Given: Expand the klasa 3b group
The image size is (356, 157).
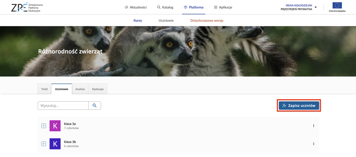Looking at the screenshot, I should pos(43,144).
